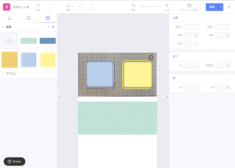Screen dimensions: 235x168
Task: Select the dark blue image thumbnail
Action: pyautogui.click(x=48, y=41)
